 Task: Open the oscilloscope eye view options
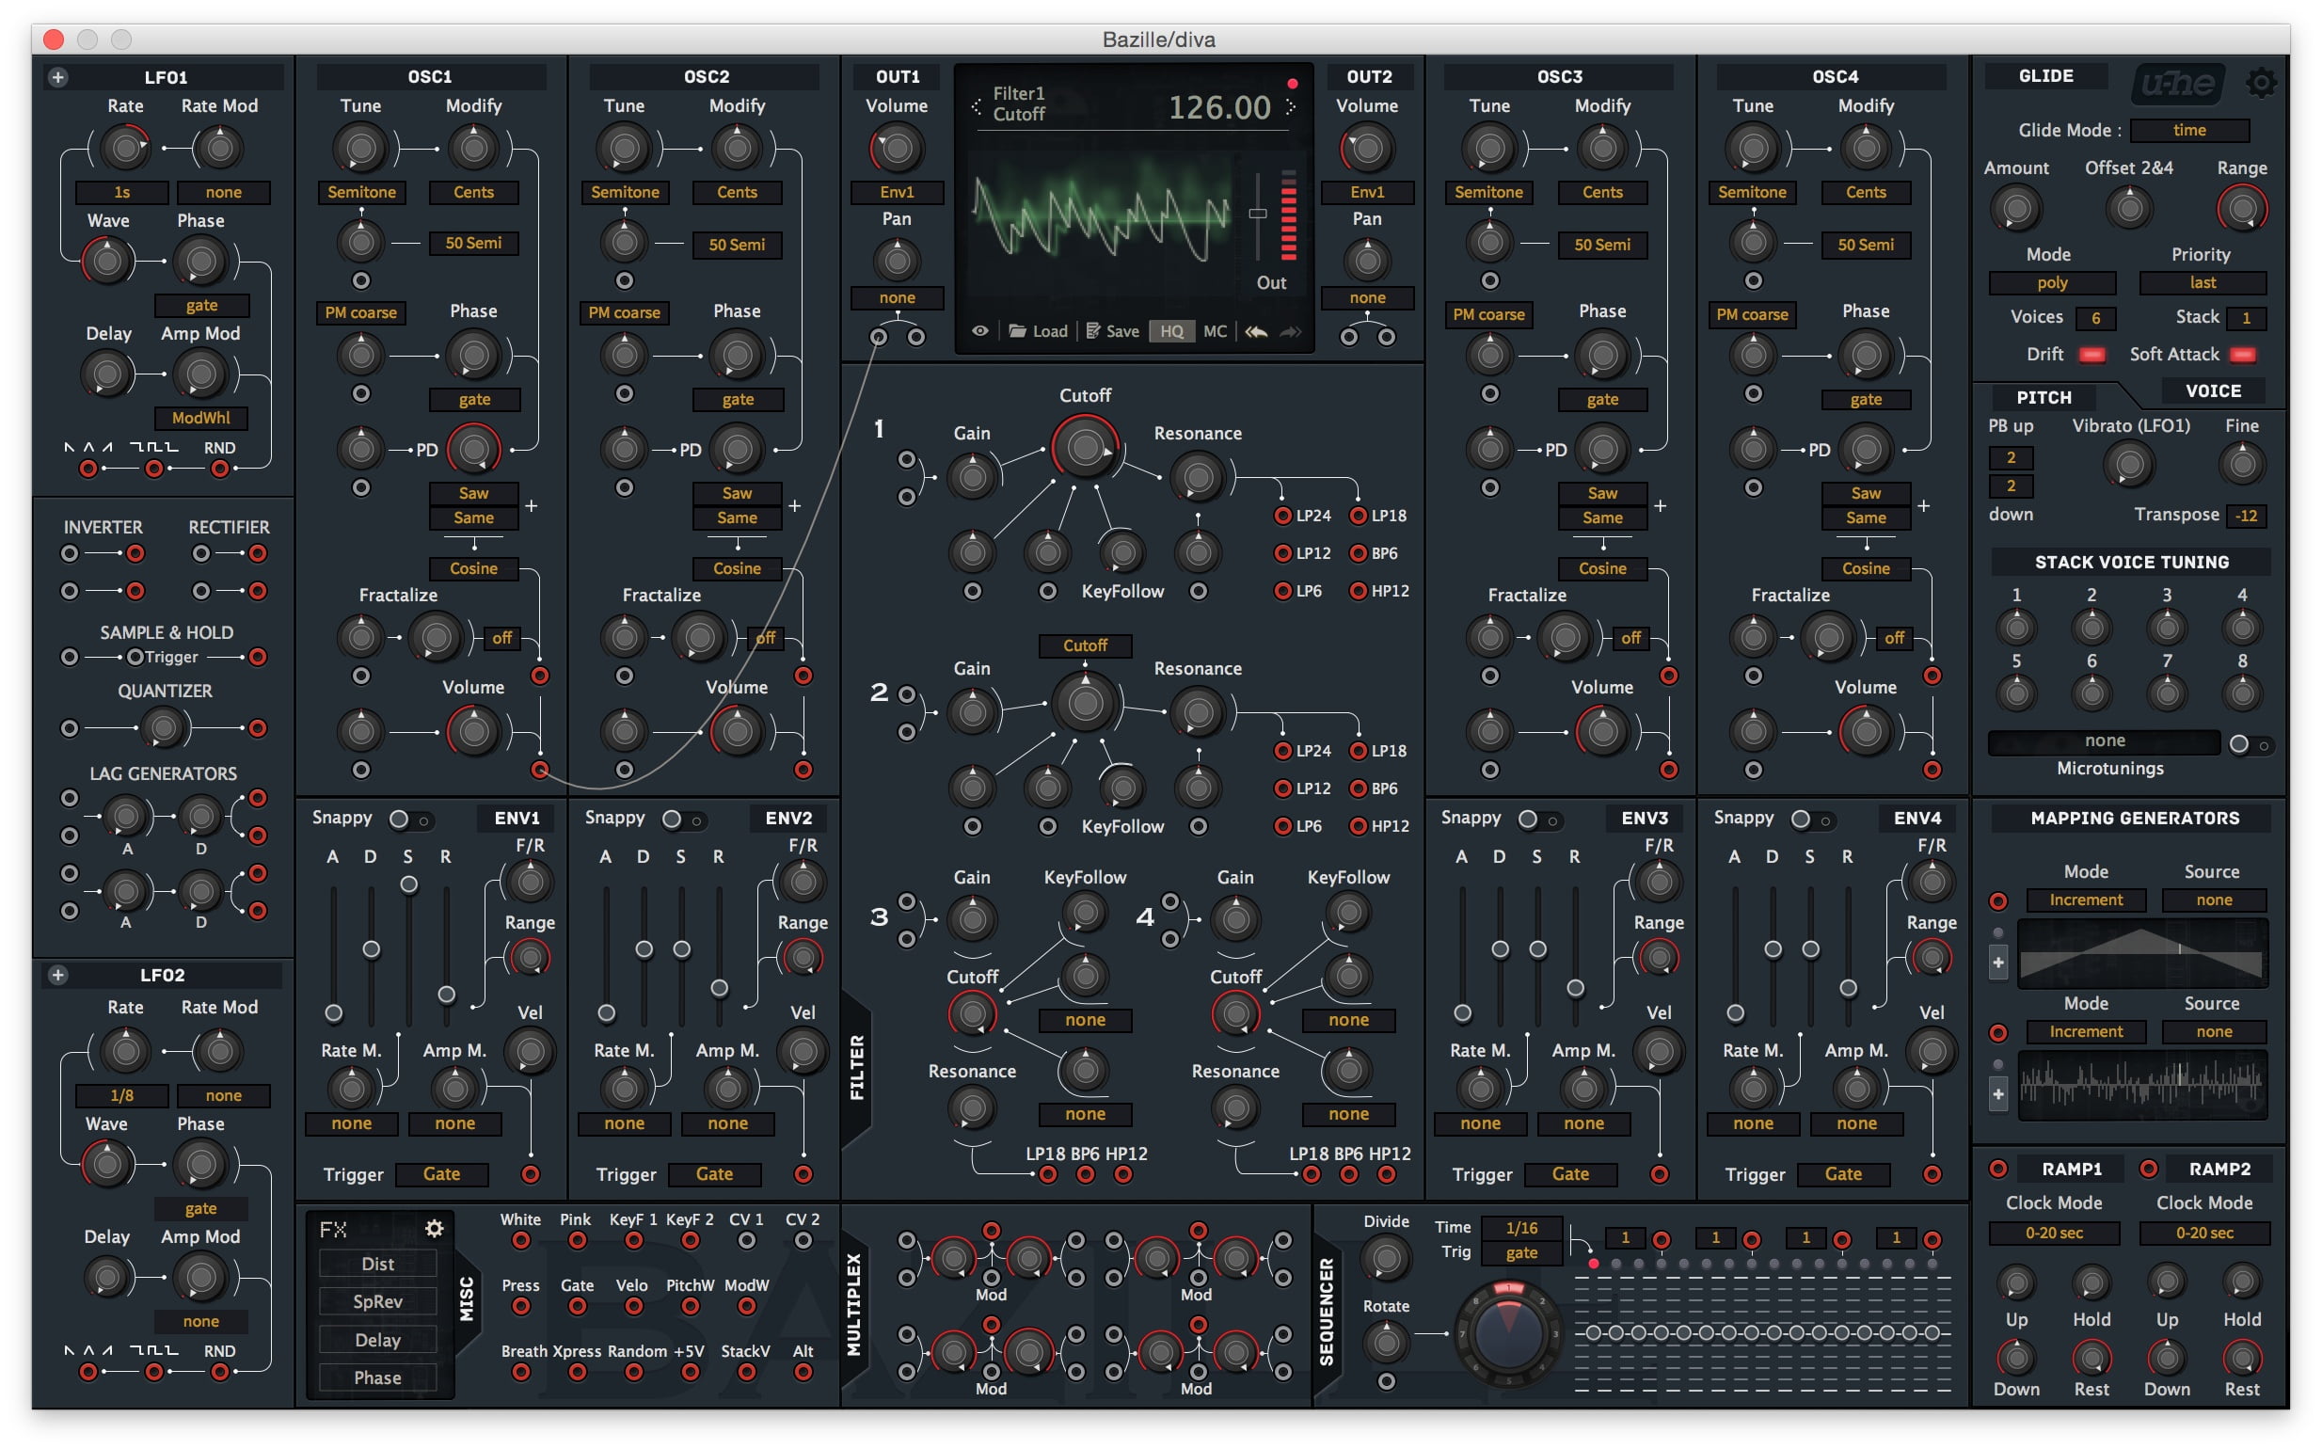click(979, 331)
